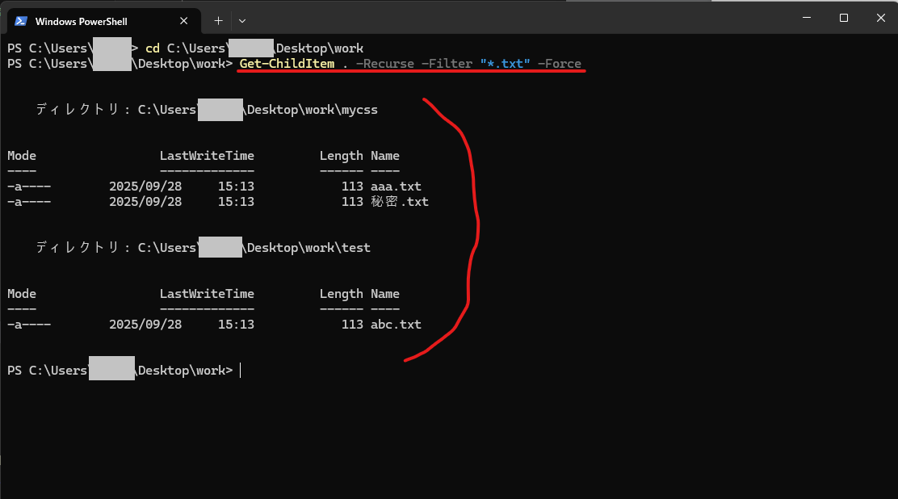Click the final prompt input cursor

[x=241, y=371]
